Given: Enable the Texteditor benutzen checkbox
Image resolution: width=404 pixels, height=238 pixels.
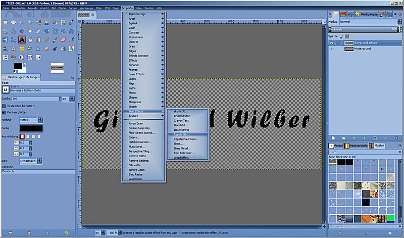Looking at the screenshot, I should [x=4, y=106].
